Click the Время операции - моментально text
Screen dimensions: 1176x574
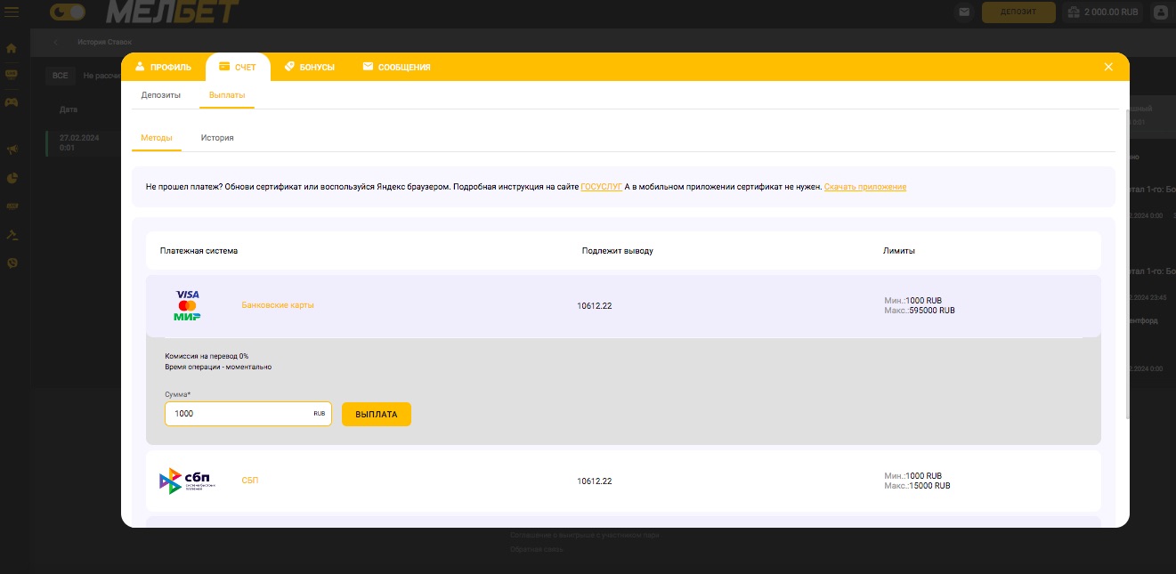tap(218, 367)
